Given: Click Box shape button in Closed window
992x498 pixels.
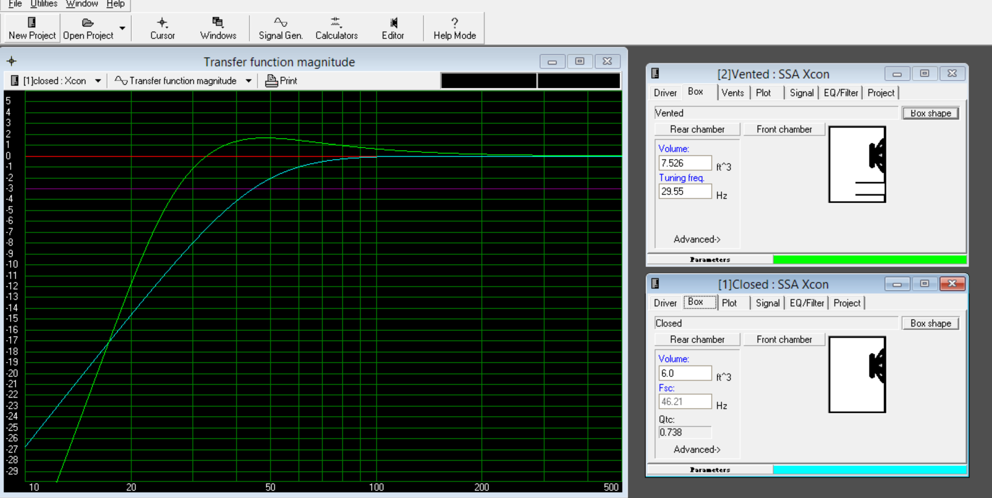Looking at the screenshot, I should coord(930,323).
